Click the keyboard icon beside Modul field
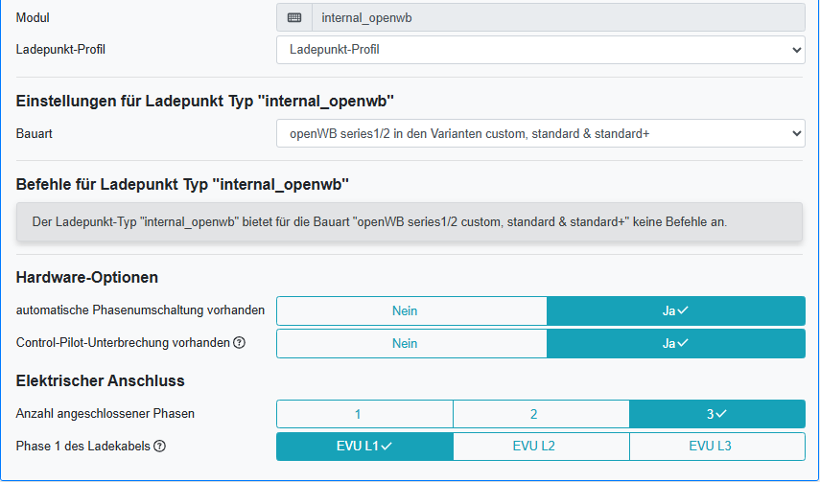The image size is (820, 482). click(x=294, y=17)
